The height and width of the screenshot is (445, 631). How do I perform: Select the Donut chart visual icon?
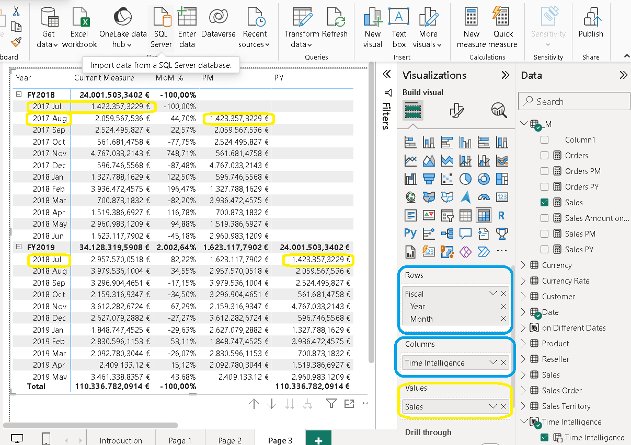point(484,179)
